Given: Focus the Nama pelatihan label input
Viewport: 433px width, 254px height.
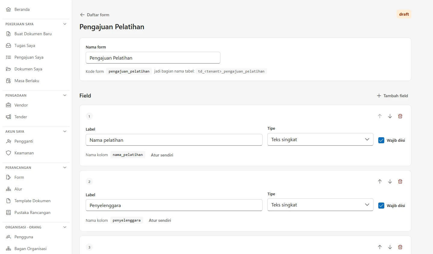Looking at the screenshot, I should pyautogui.click(x=174, y=140).
